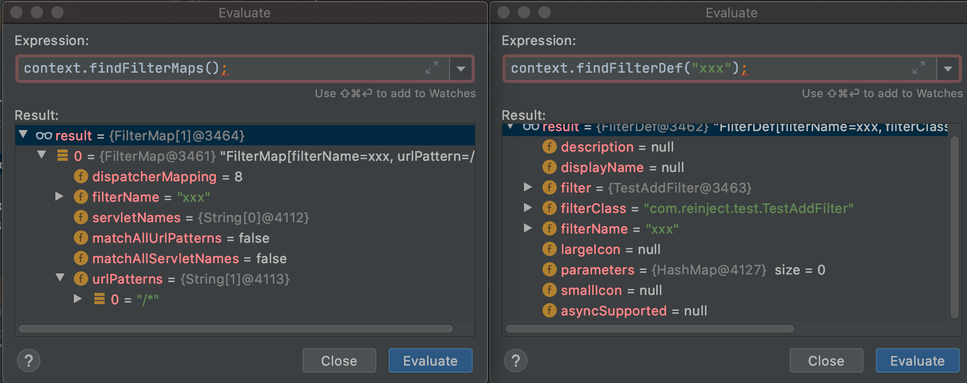The height and width of the screenshot is (383, 967).
Task: Expand the filter TestAddFilter node
Action: (528, 187)
